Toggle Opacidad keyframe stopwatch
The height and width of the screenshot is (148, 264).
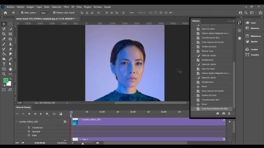pyautogui.click(x=29, y=132)
